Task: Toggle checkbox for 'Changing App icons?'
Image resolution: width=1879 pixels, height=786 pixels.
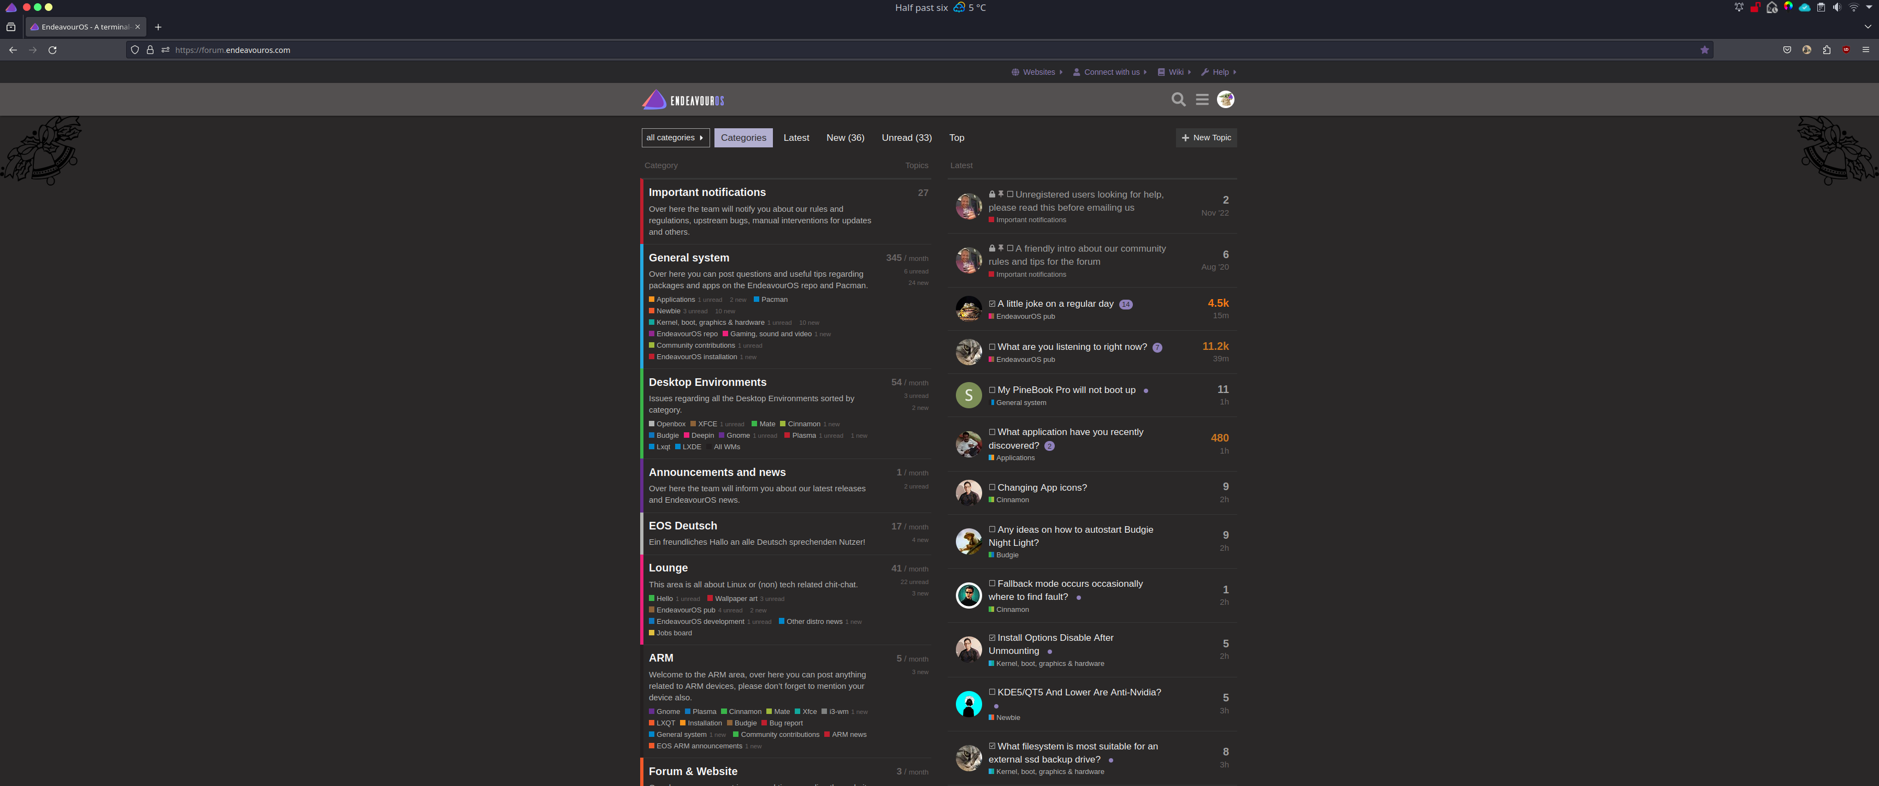Action: pos(992,487)
